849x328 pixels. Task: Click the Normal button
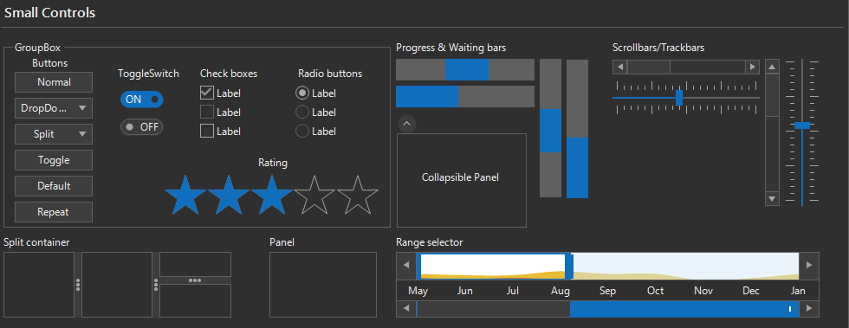(54, 82)
